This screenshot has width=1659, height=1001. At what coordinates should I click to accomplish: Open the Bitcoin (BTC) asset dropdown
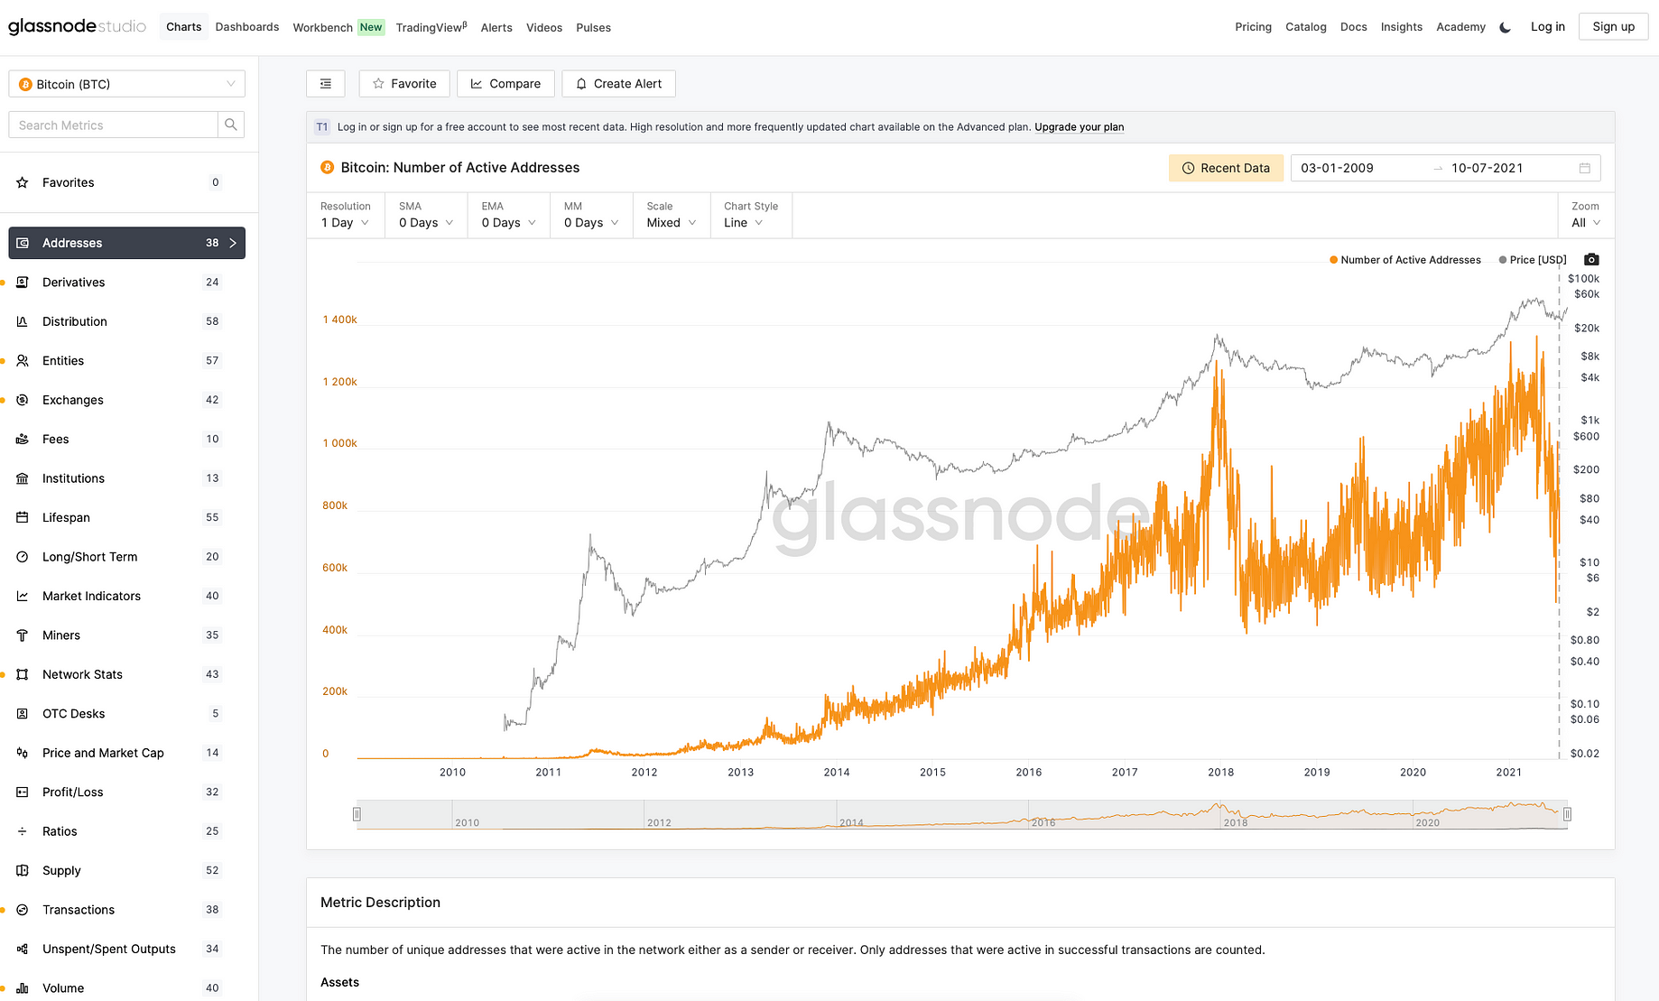127,84
